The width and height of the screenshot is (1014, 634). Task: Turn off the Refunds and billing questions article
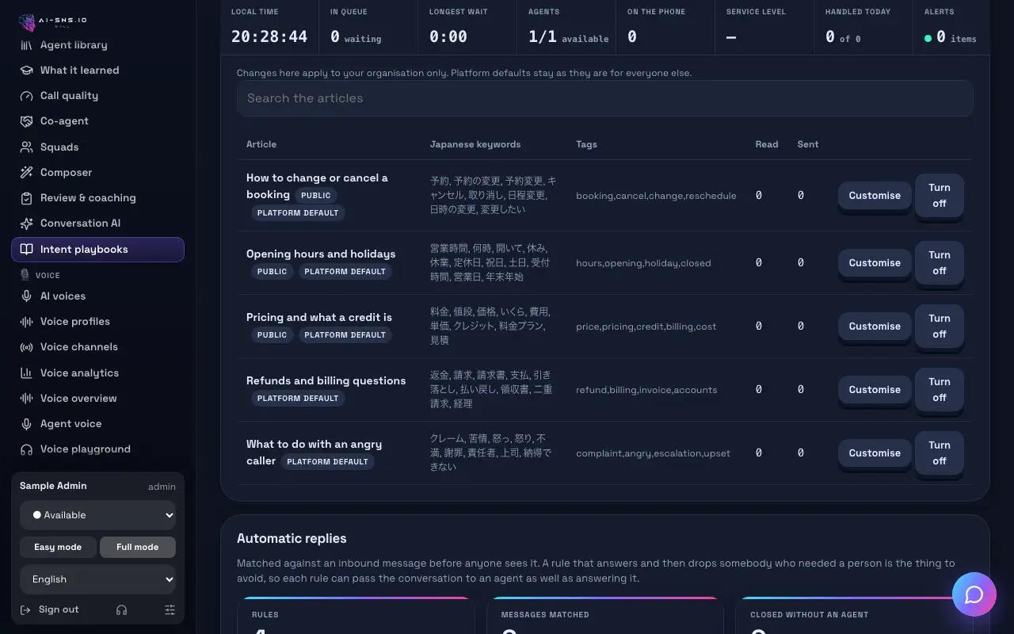click(940, 390)
